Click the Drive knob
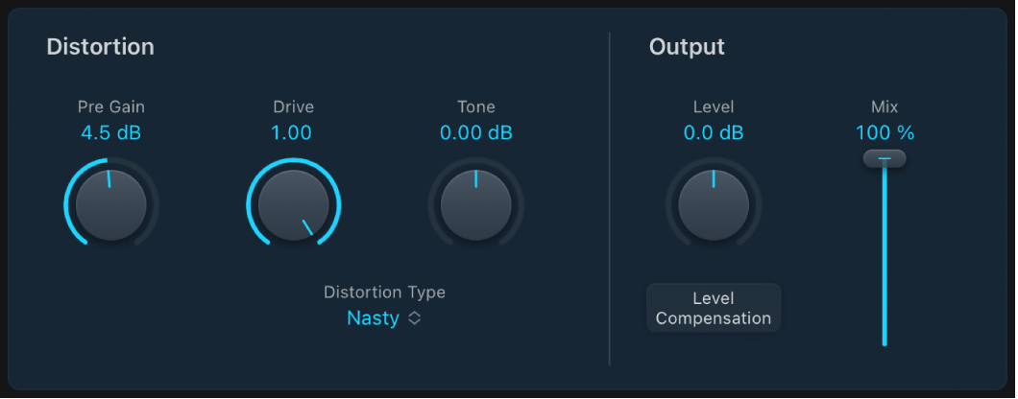1018x399 pixels. point(293,204)
